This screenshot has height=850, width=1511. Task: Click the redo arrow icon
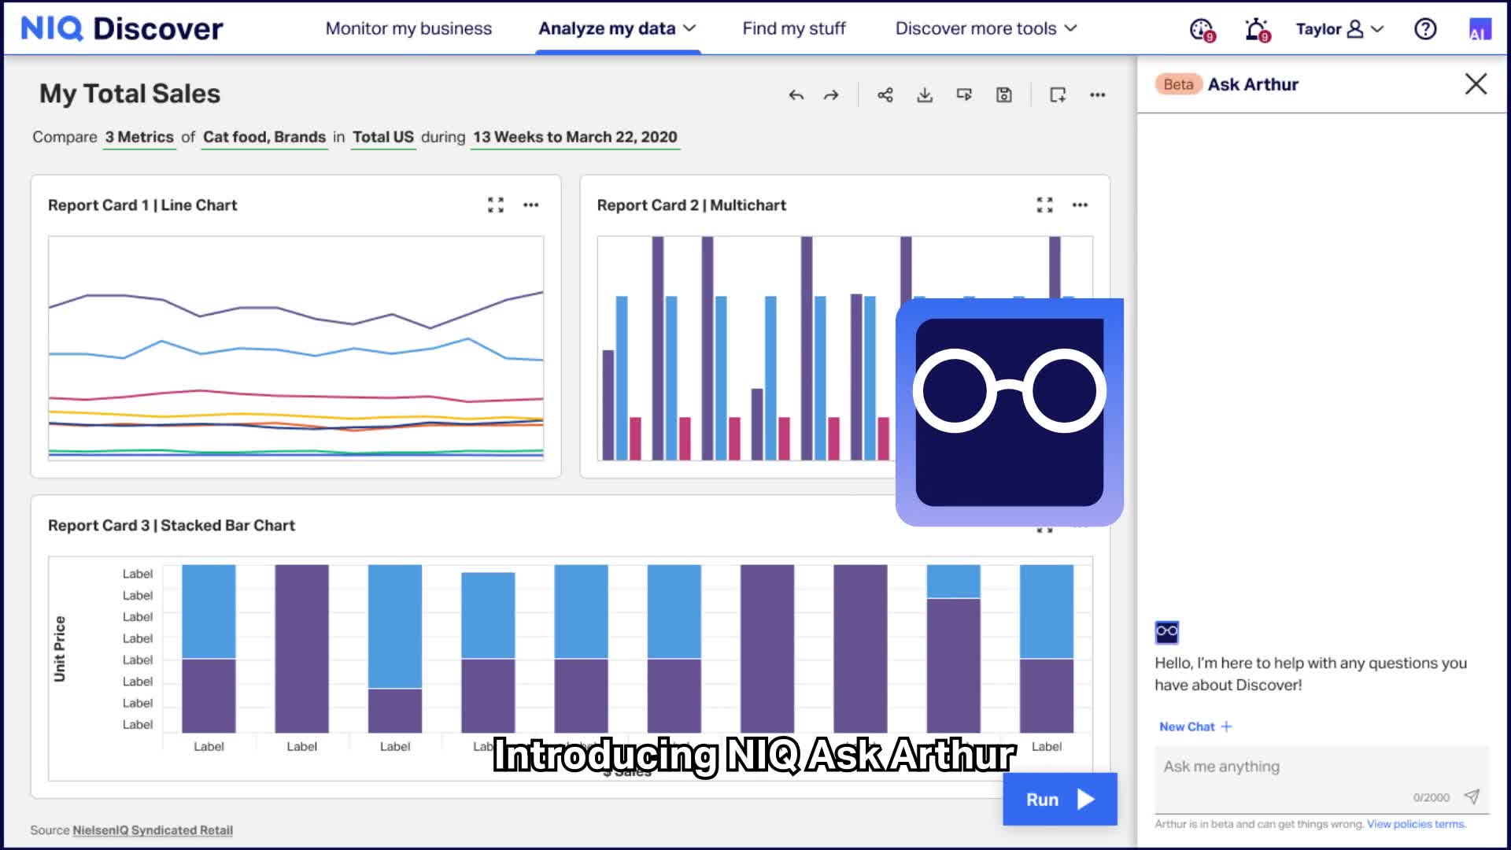[x=831, y=95]
